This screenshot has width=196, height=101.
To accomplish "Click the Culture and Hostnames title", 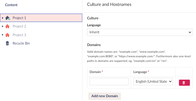I will tap(109, 4).
